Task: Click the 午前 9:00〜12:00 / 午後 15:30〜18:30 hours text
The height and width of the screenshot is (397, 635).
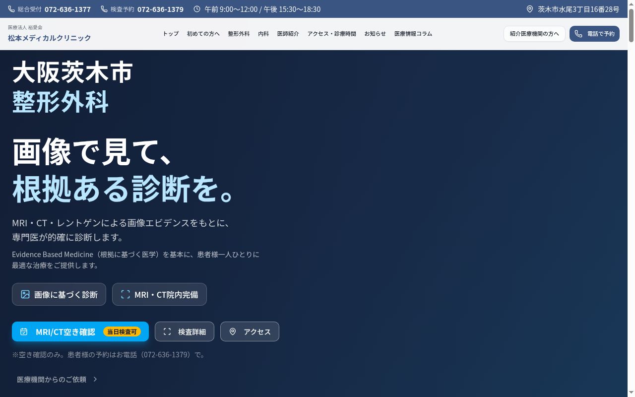Action: tap(262, 9)
